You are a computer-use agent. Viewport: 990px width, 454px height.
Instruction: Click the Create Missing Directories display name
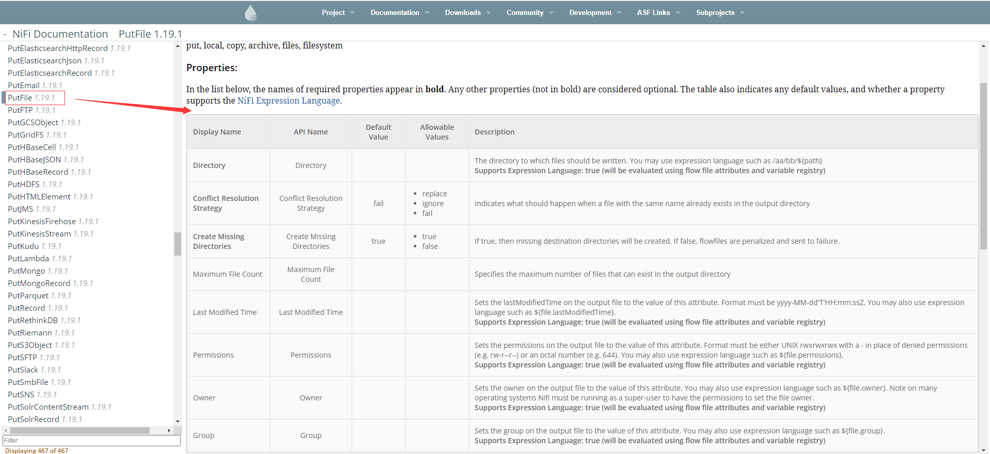pos(219,241)
